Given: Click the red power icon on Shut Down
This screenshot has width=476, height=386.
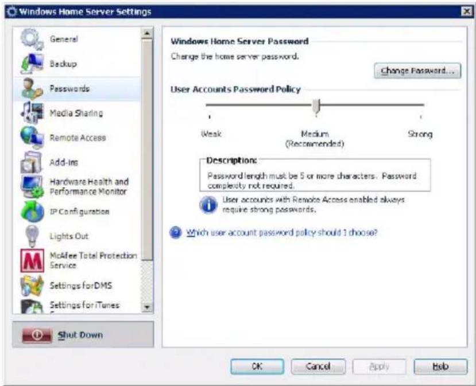Looking at the screenshot, I should 37,335.
